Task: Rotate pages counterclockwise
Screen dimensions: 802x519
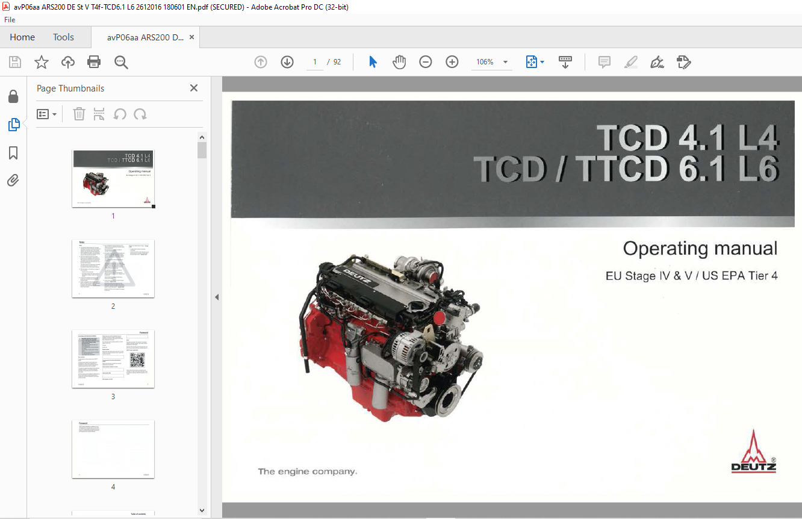Action: point(120,114)
